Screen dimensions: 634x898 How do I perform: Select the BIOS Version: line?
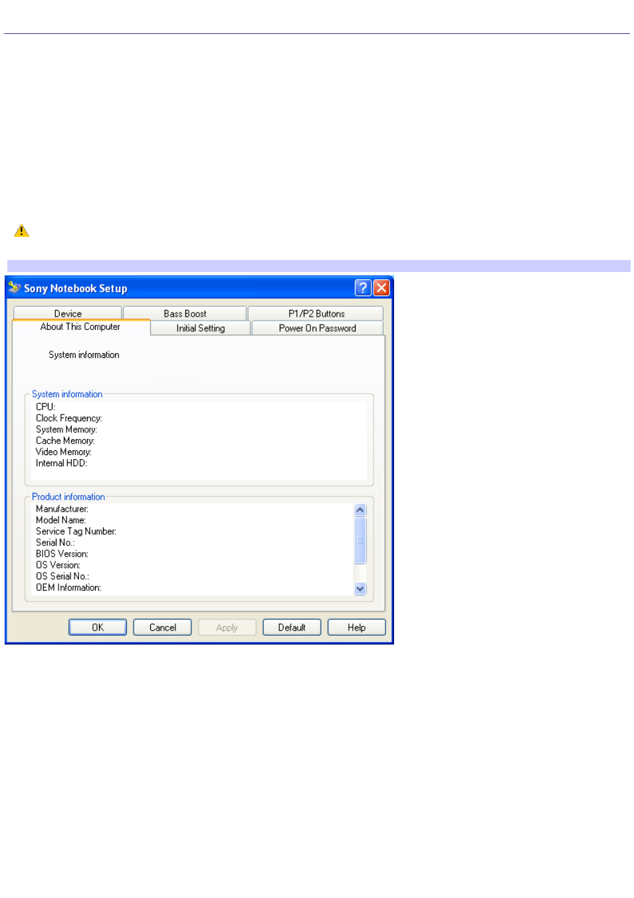(62, 554)
